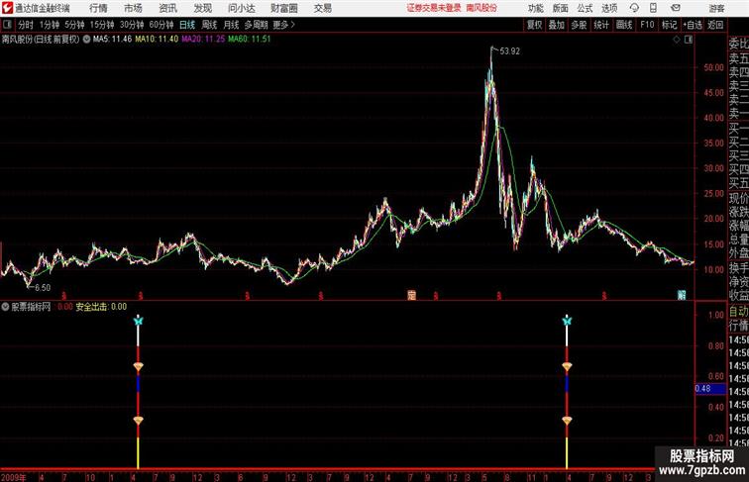Screen dimensions: 749x482
Task: Click the cyan butterfly marker on right signal
Action: click(567, 321)
